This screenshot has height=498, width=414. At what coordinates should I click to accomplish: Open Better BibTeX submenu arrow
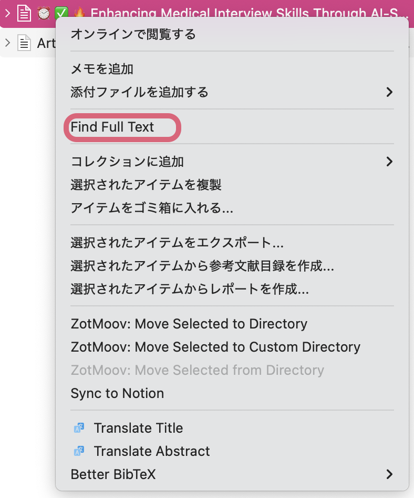click(x=389, y=474)
